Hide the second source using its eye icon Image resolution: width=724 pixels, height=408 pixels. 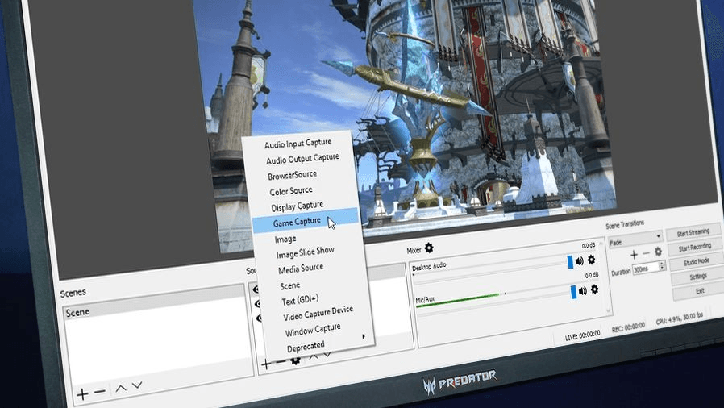257,304
